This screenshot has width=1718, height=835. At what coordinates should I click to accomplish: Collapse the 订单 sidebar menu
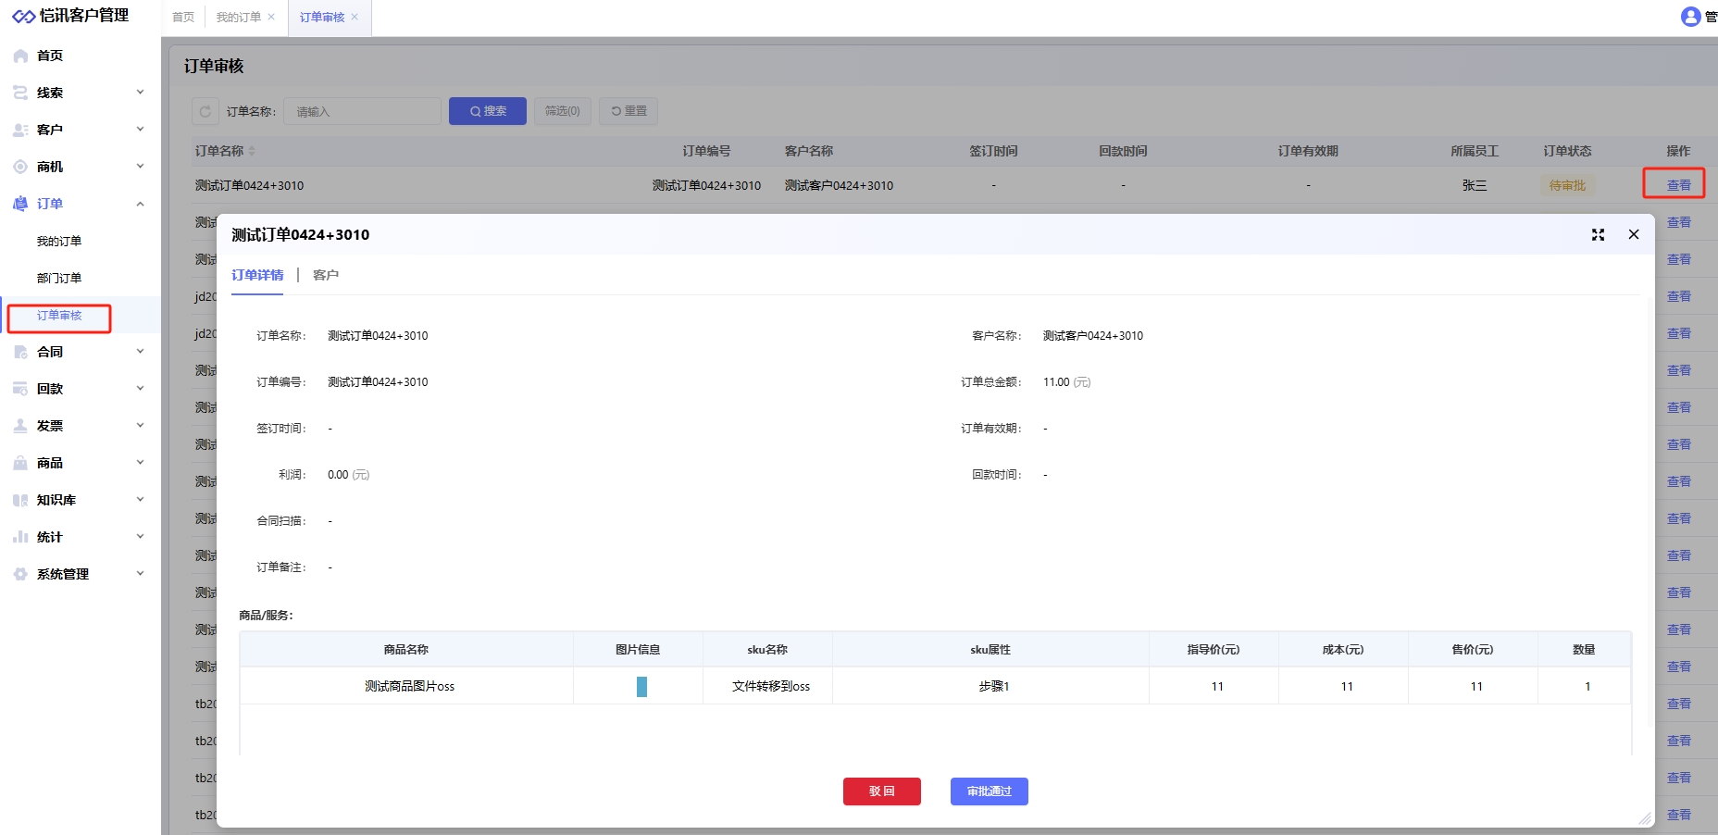pos(140,204)
